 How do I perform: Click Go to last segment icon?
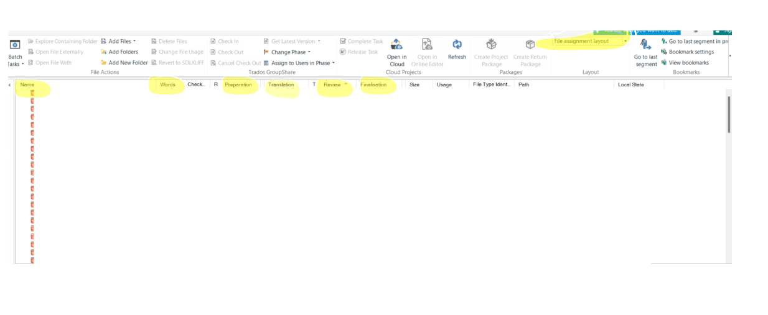[645, 44]
